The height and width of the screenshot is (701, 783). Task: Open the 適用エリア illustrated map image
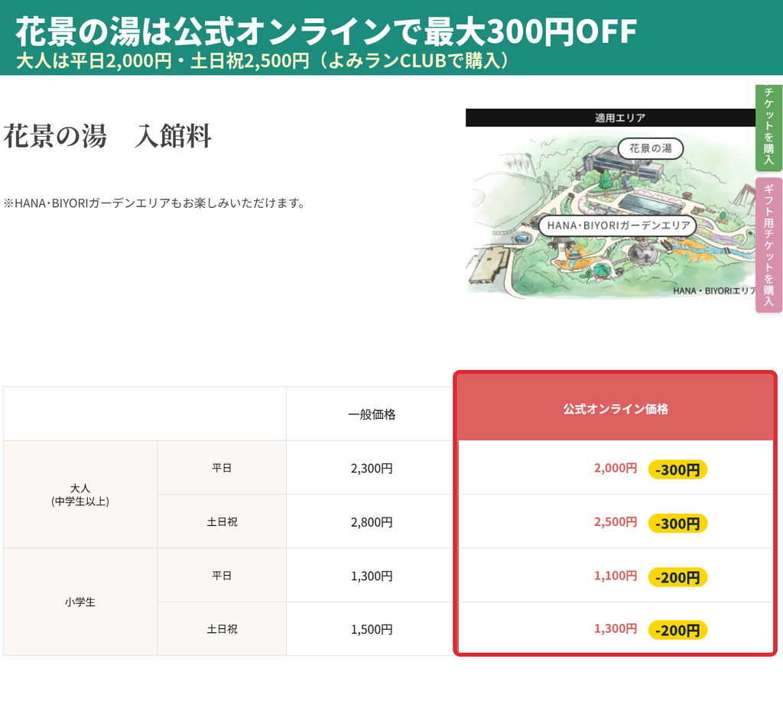point(611,204)
